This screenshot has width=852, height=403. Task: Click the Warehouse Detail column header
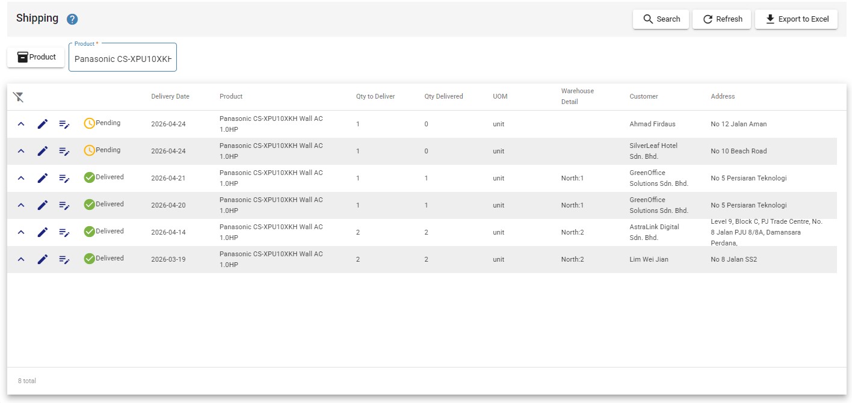[578, 96]
